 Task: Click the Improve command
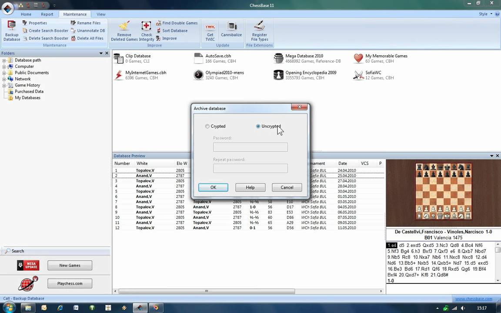(x=167, y=38)
